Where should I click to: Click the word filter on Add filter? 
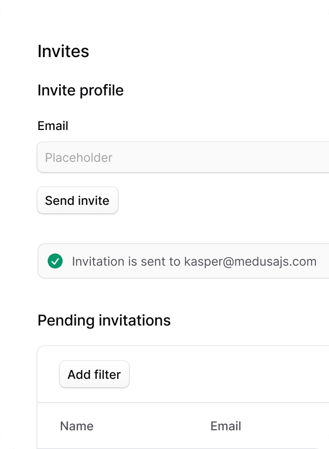tap(107, 375)
